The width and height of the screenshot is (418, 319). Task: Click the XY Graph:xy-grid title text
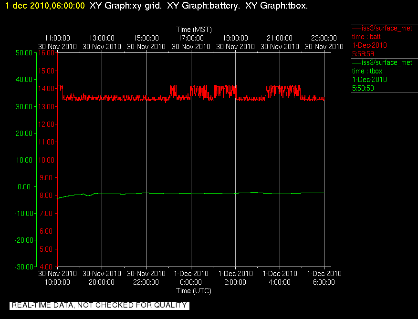[x=125, y=6]
